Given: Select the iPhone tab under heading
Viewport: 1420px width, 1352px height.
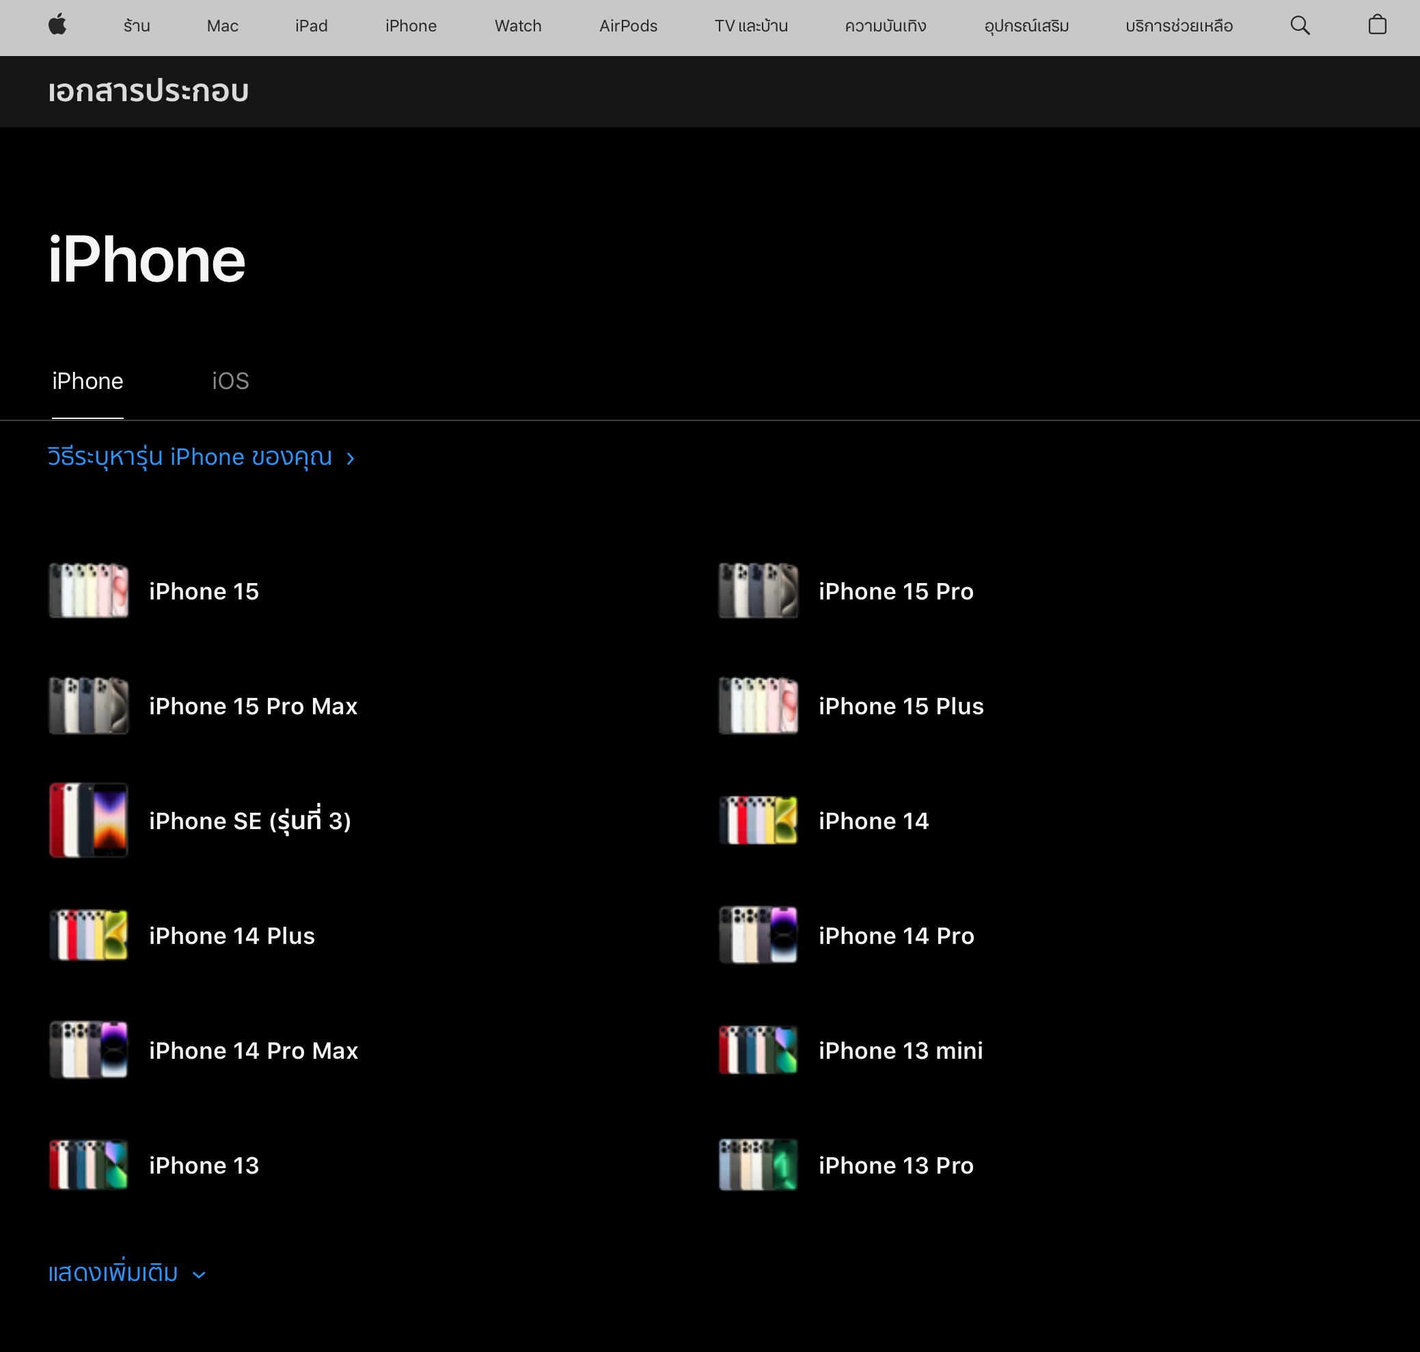Looking at the screenshot, I should [x=88, y=381].
